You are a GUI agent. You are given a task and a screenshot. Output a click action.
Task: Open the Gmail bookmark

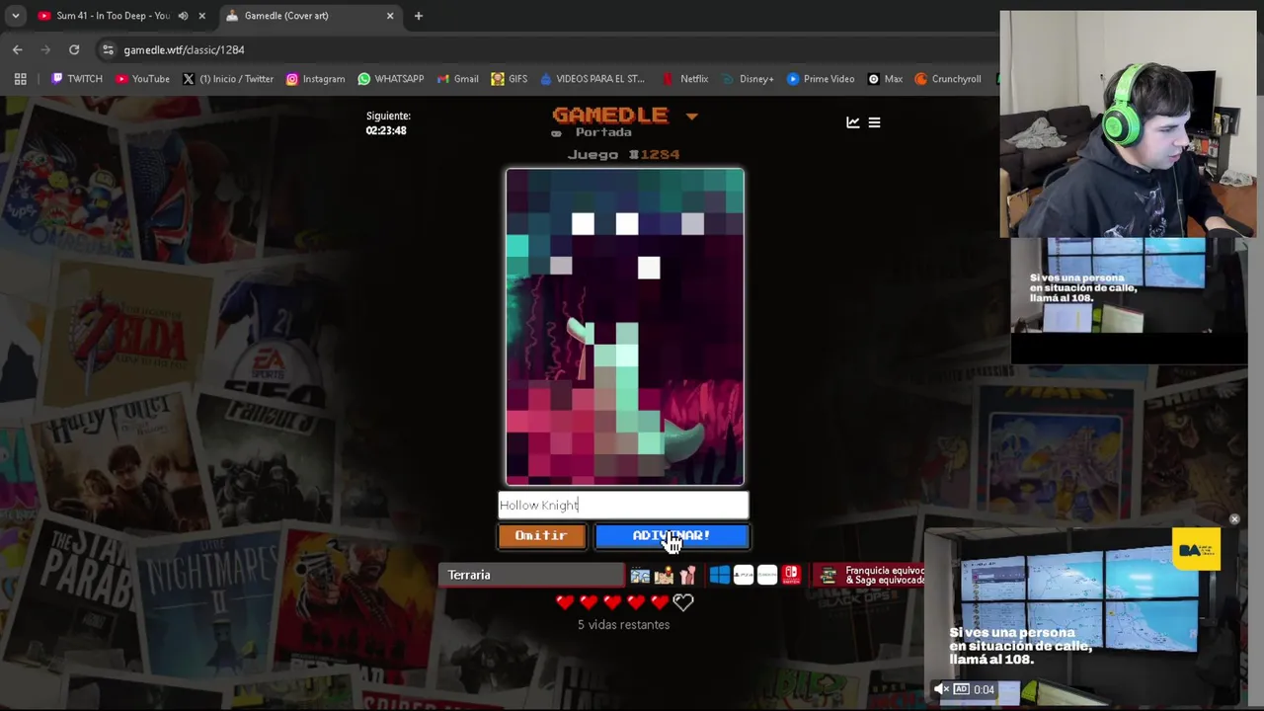click(x=457, y=79)
